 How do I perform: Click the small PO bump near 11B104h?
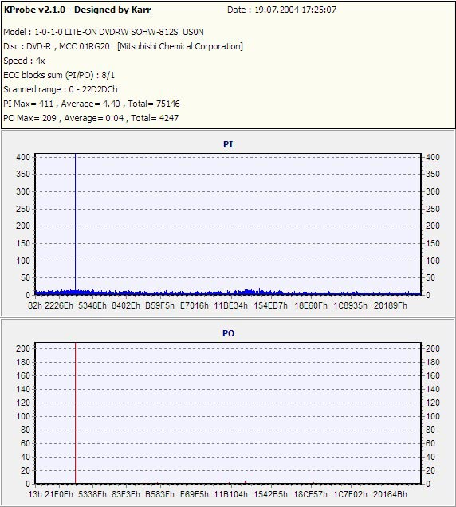coord(246,482)
